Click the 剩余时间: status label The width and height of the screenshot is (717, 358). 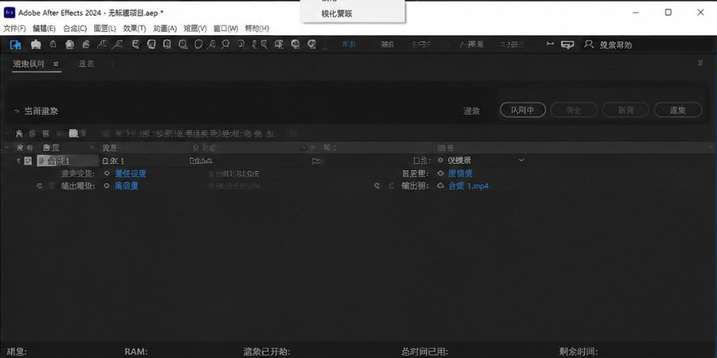pyautogui.click(x=578, y=351)
